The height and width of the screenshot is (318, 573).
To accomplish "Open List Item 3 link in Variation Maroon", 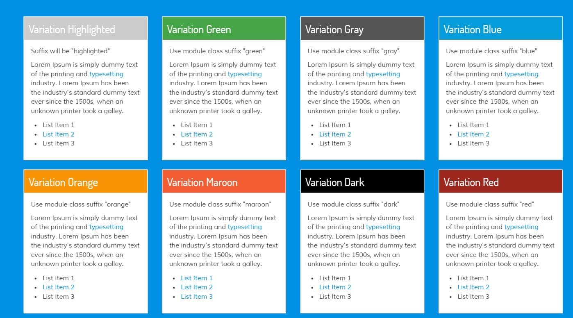I will click(197, 297).
